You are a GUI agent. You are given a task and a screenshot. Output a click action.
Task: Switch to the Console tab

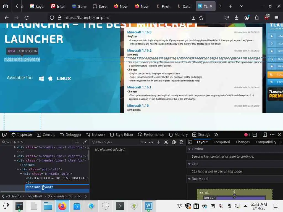[x=46, y=135]
